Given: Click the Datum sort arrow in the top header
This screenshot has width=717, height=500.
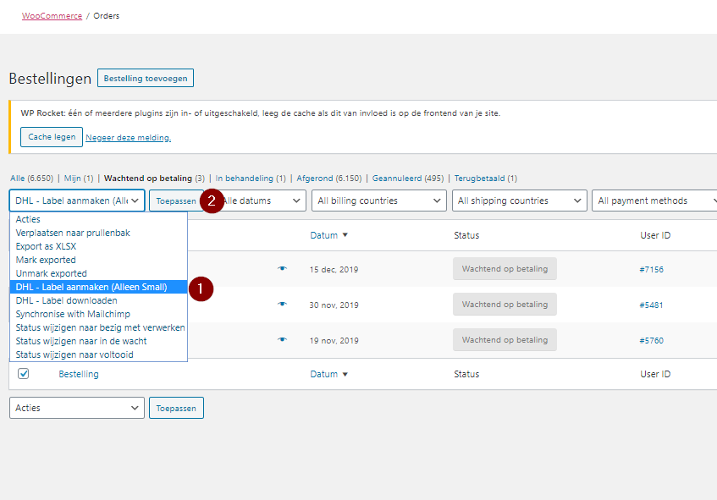Looking at the screenshot, I should pos(345,235).
